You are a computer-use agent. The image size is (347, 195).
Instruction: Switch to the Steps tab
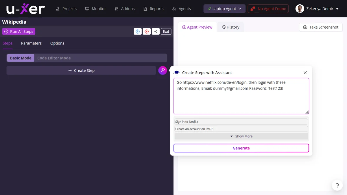coord(8,43)
